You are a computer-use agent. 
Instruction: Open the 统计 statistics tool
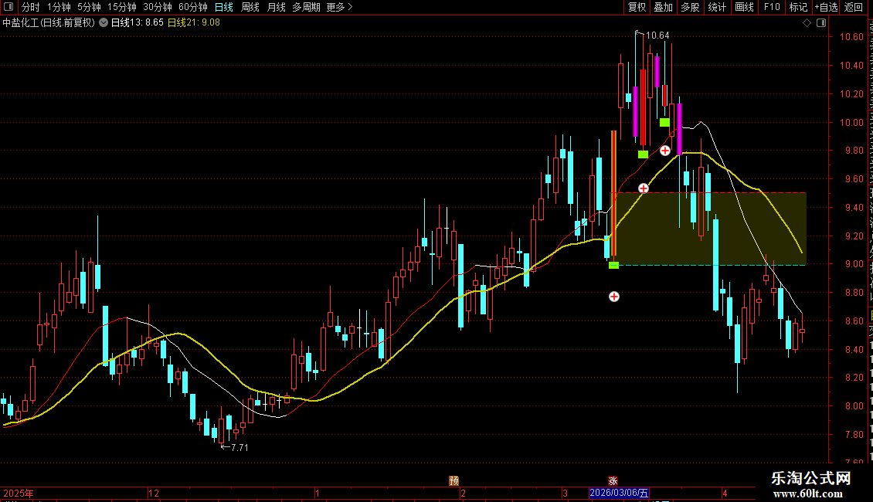pyautogui.click(x=717, y=7)
